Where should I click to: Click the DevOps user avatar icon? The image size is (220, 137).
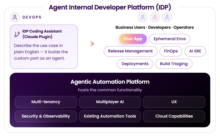[x=15, y=17]
